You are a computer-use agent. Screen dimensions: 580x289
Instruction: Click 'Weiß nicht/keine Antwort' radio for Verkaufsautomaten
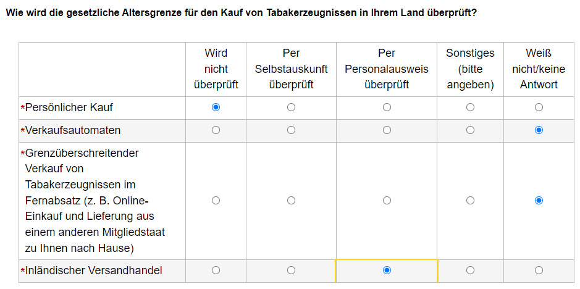pyautogui.click(x=539, y=130)
